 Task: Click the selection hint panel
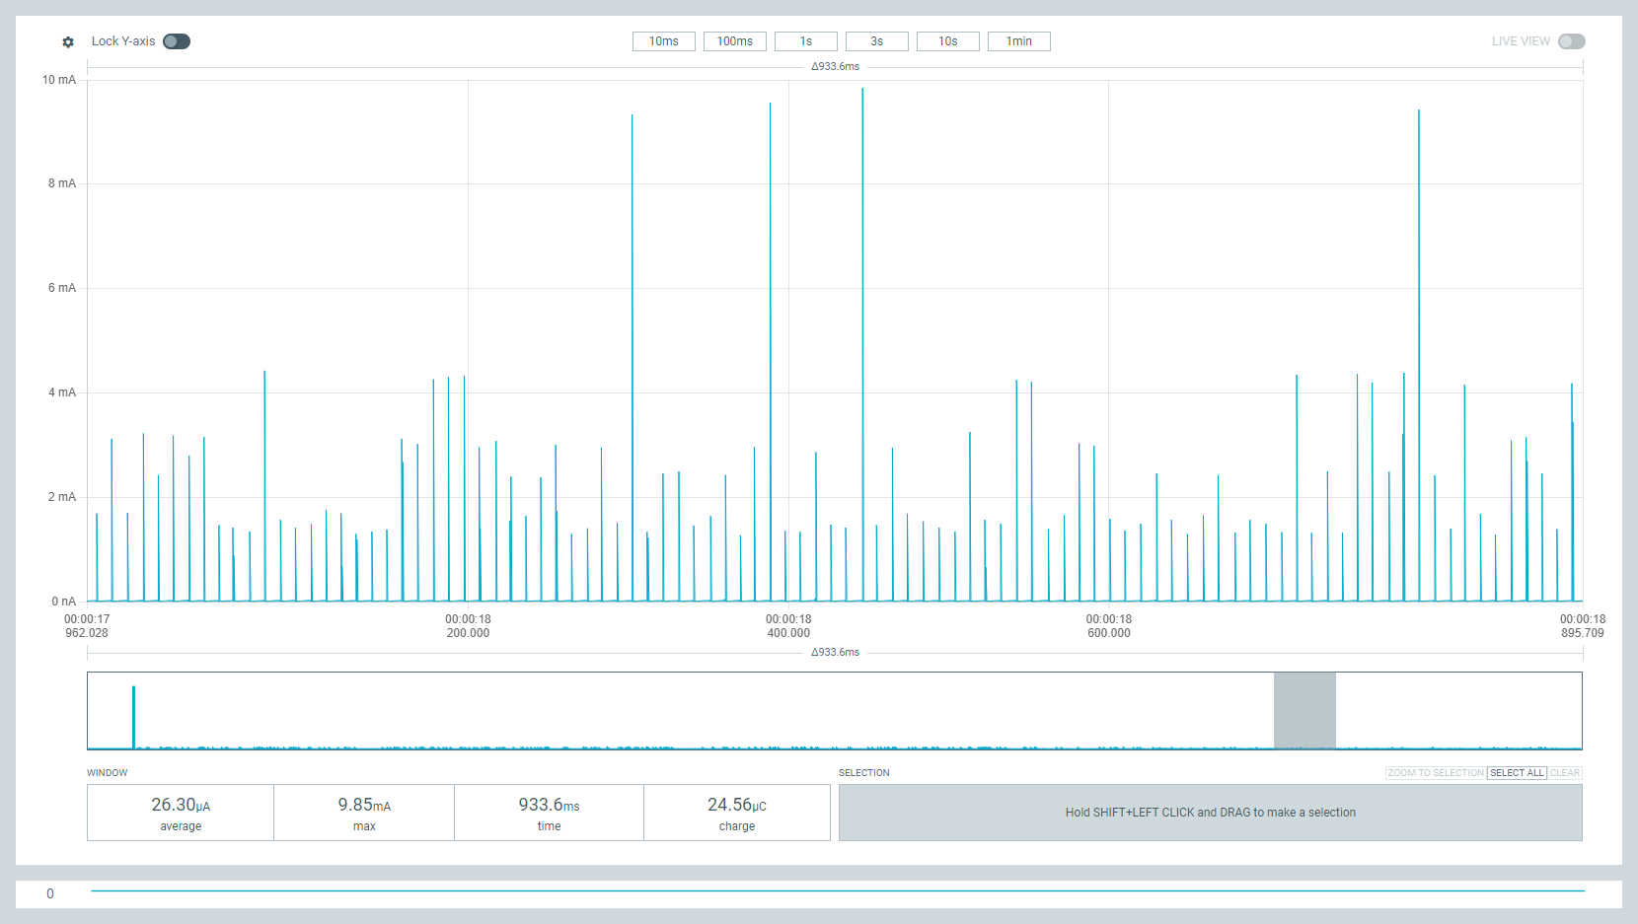1210,813
